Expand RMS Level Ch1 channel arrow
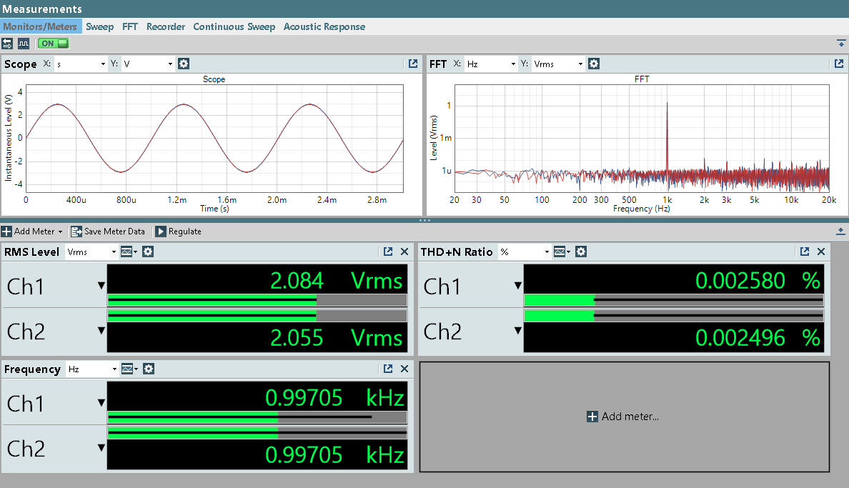Screen dimensions: 849x488 pos(101,285)
